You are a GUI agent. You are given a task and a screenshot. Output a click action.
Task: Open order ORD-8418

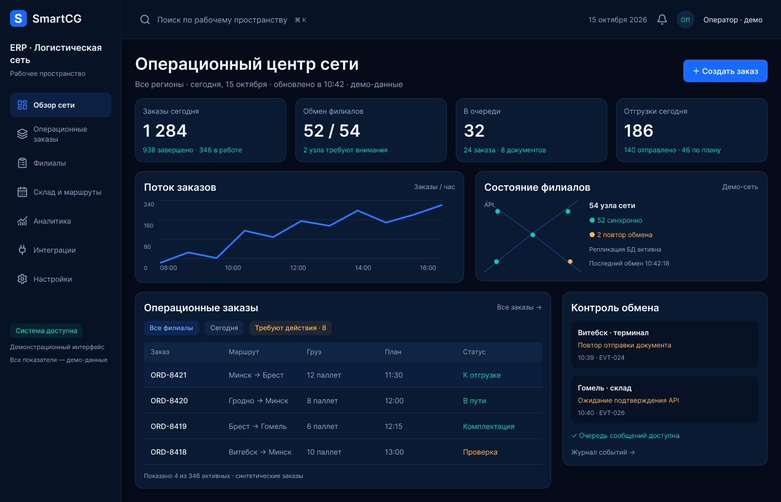(343, 452)
